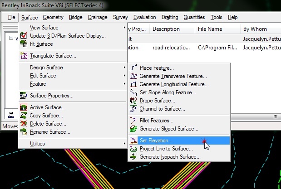Click the Project Line to Surface icon
Screen dimensions: 281x189
click(133, 149)
